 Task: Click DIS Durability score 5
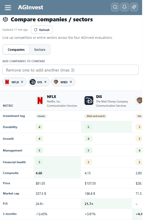click(x=88, y=127)
